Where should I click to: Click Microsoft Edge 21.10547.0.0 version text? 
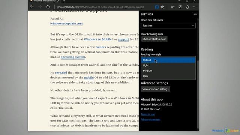coord(156,105)
